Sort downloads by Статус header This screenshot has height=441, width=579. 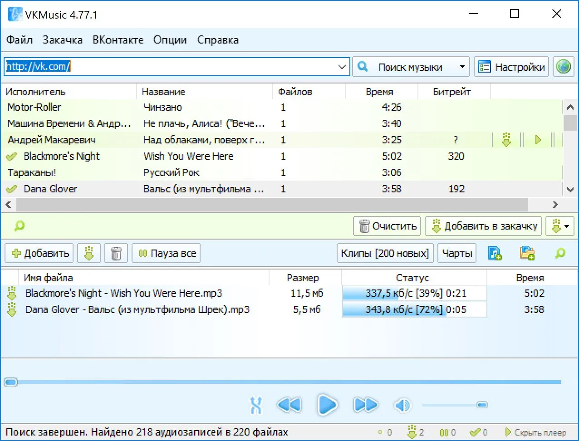coord(414,278)
